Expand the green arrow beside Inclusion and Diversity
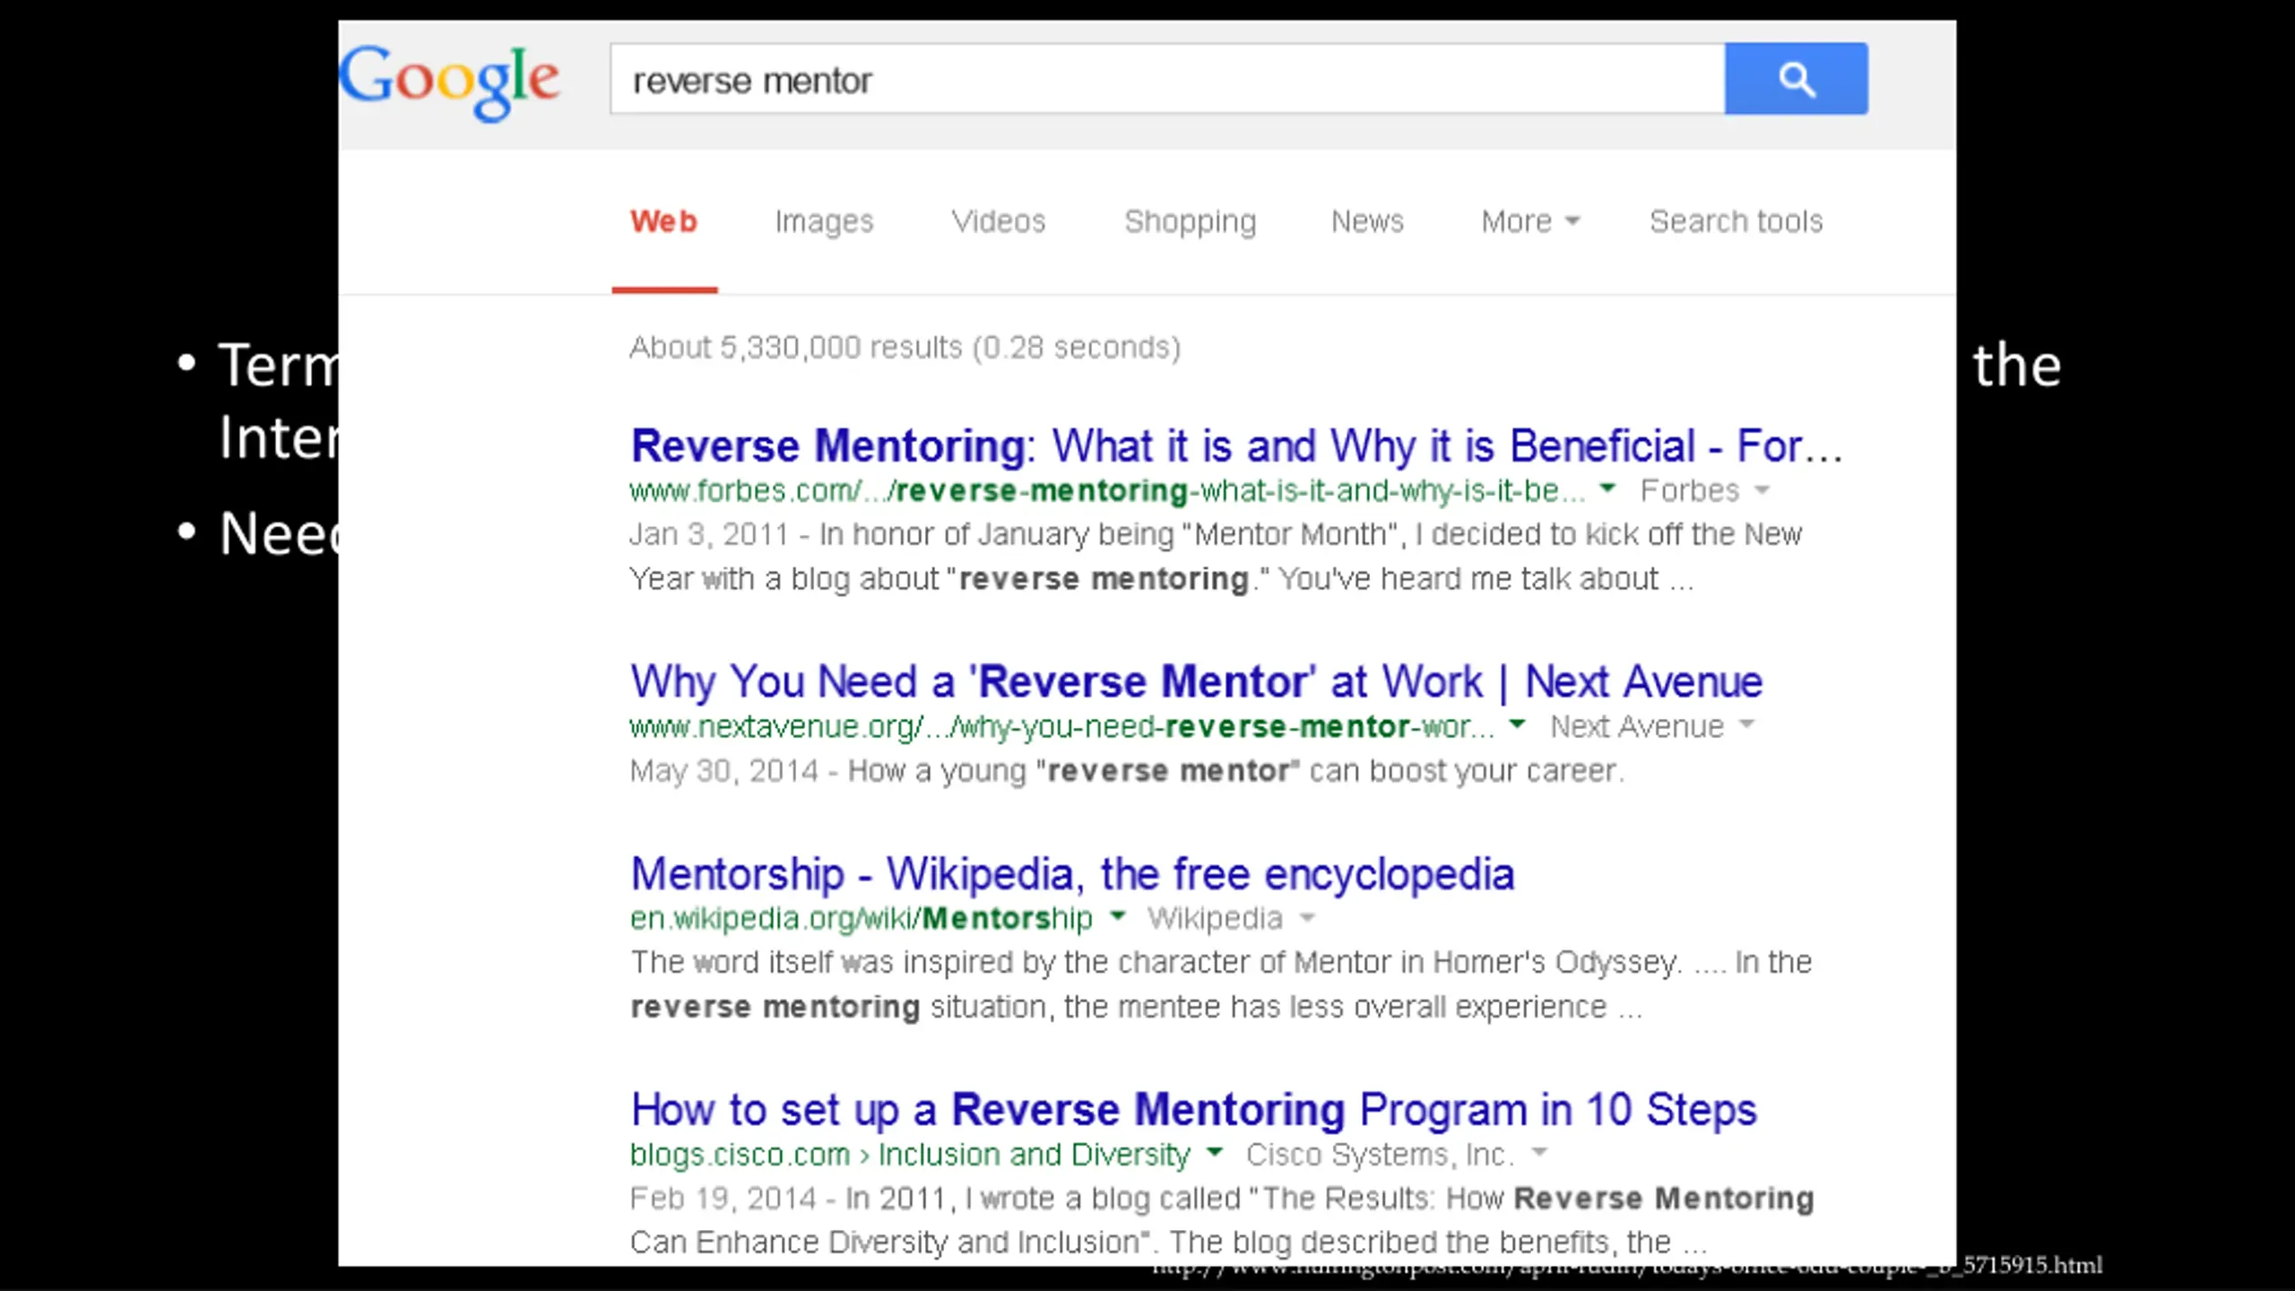The image size is (2295, 1291). (x=1215, y=1152)
